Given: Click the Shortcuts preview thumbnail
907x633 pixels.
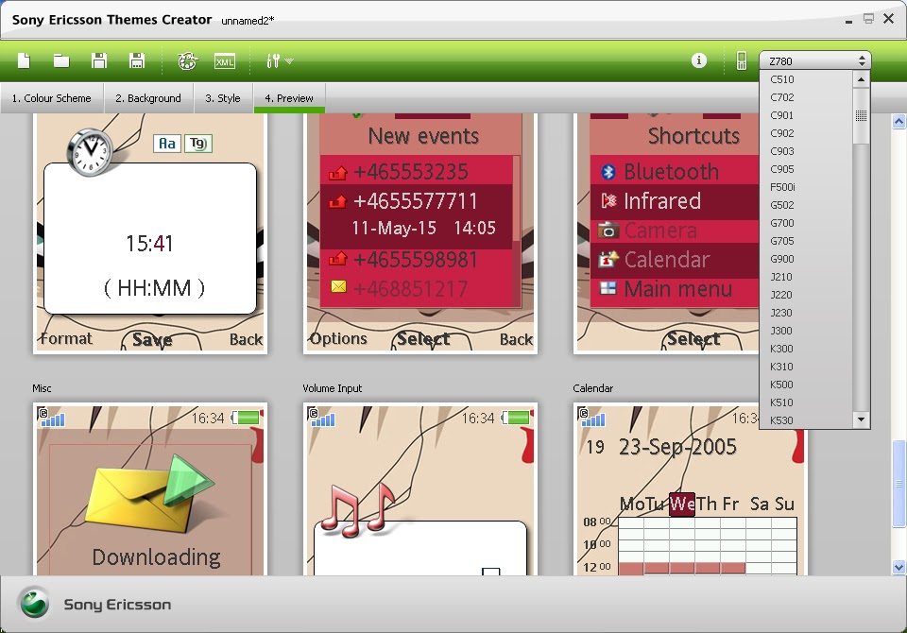Looking at the screenshot, I should 666,233.
